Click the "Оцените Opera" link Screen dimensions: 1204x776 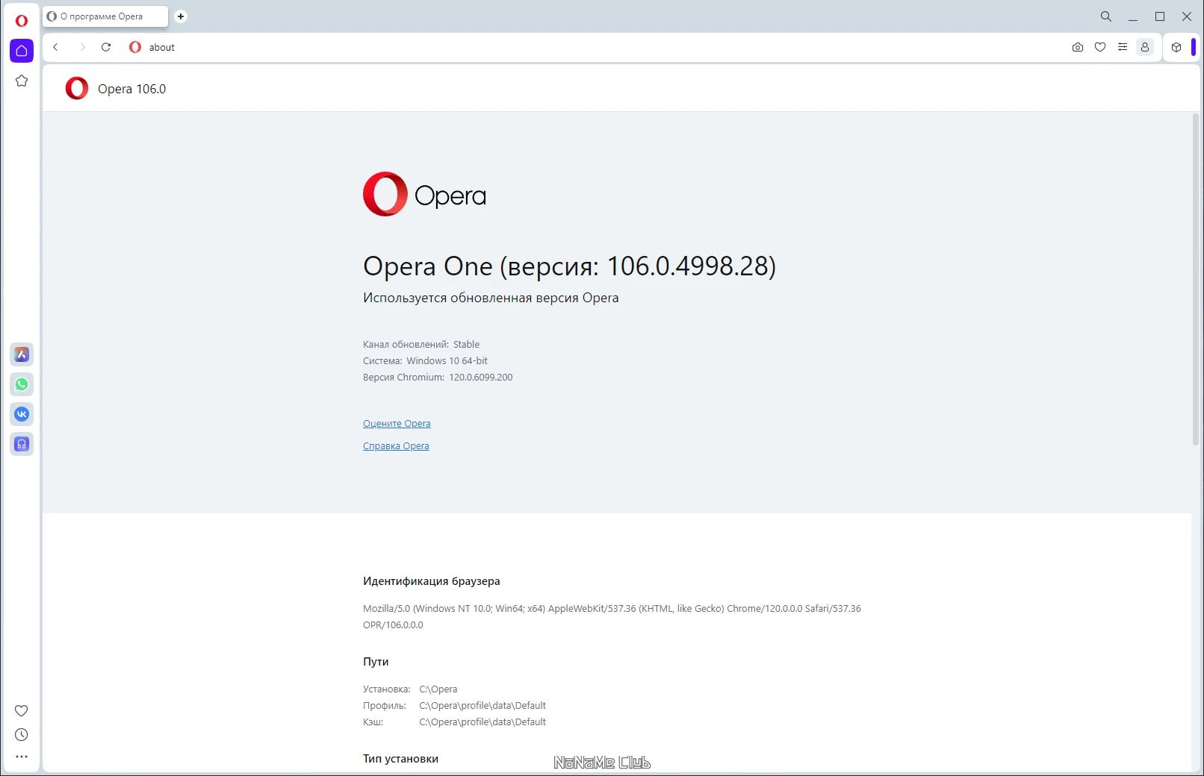point(397,424)
